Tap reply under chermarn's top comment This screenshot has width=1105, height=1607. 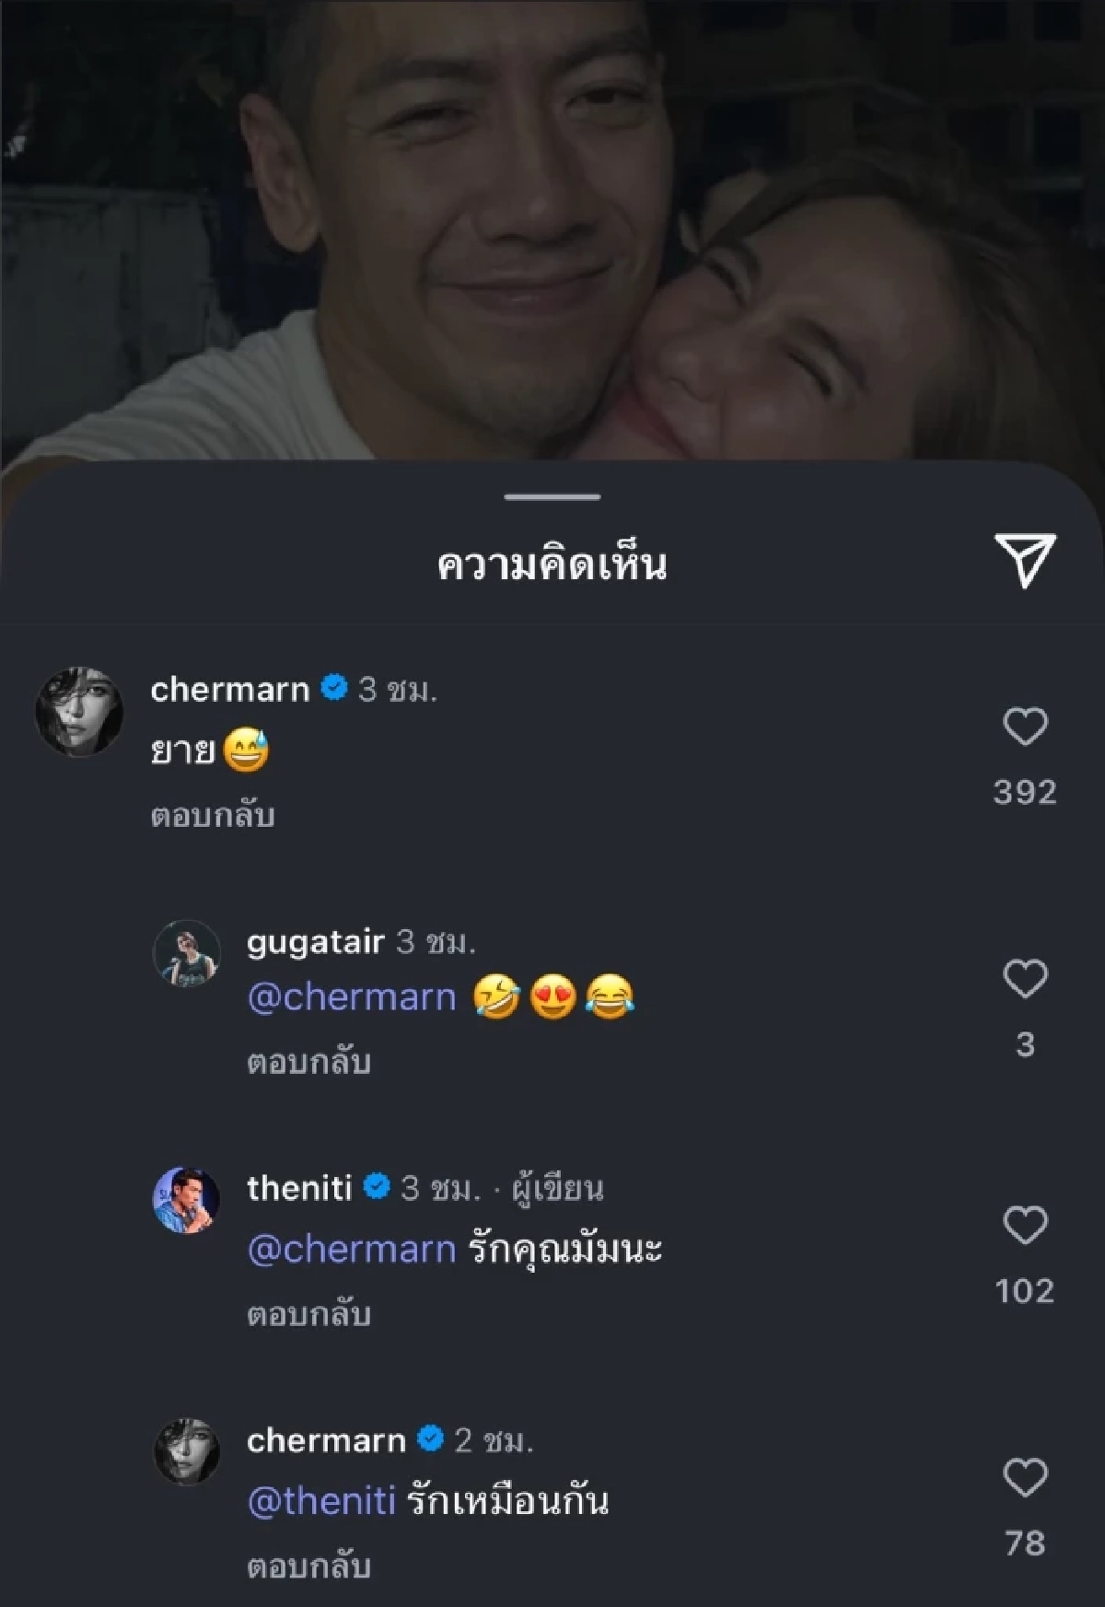213,816
